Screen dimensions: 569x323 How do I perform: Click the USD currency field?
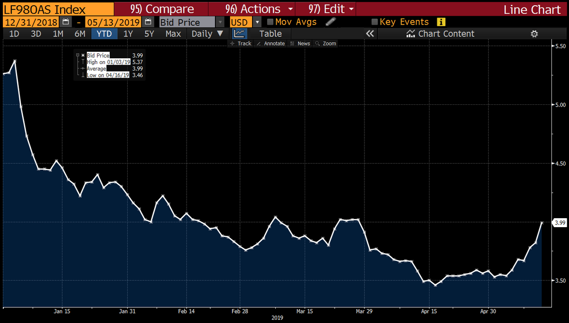point(242,22)
